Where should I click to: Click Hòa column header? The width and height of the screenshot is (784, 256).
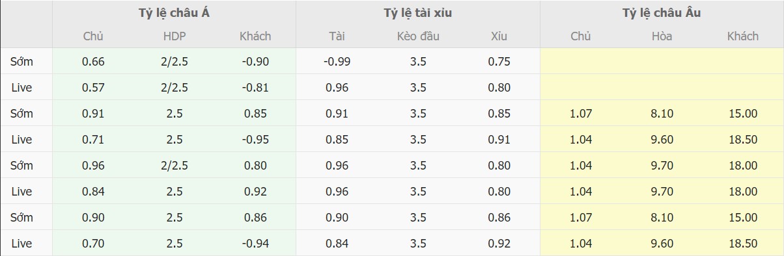click(662, 36)
